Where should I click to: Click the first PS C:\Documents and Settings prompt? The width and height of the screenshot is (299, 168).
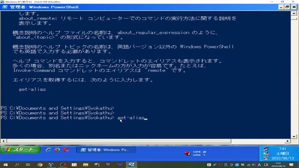[57, 108]
